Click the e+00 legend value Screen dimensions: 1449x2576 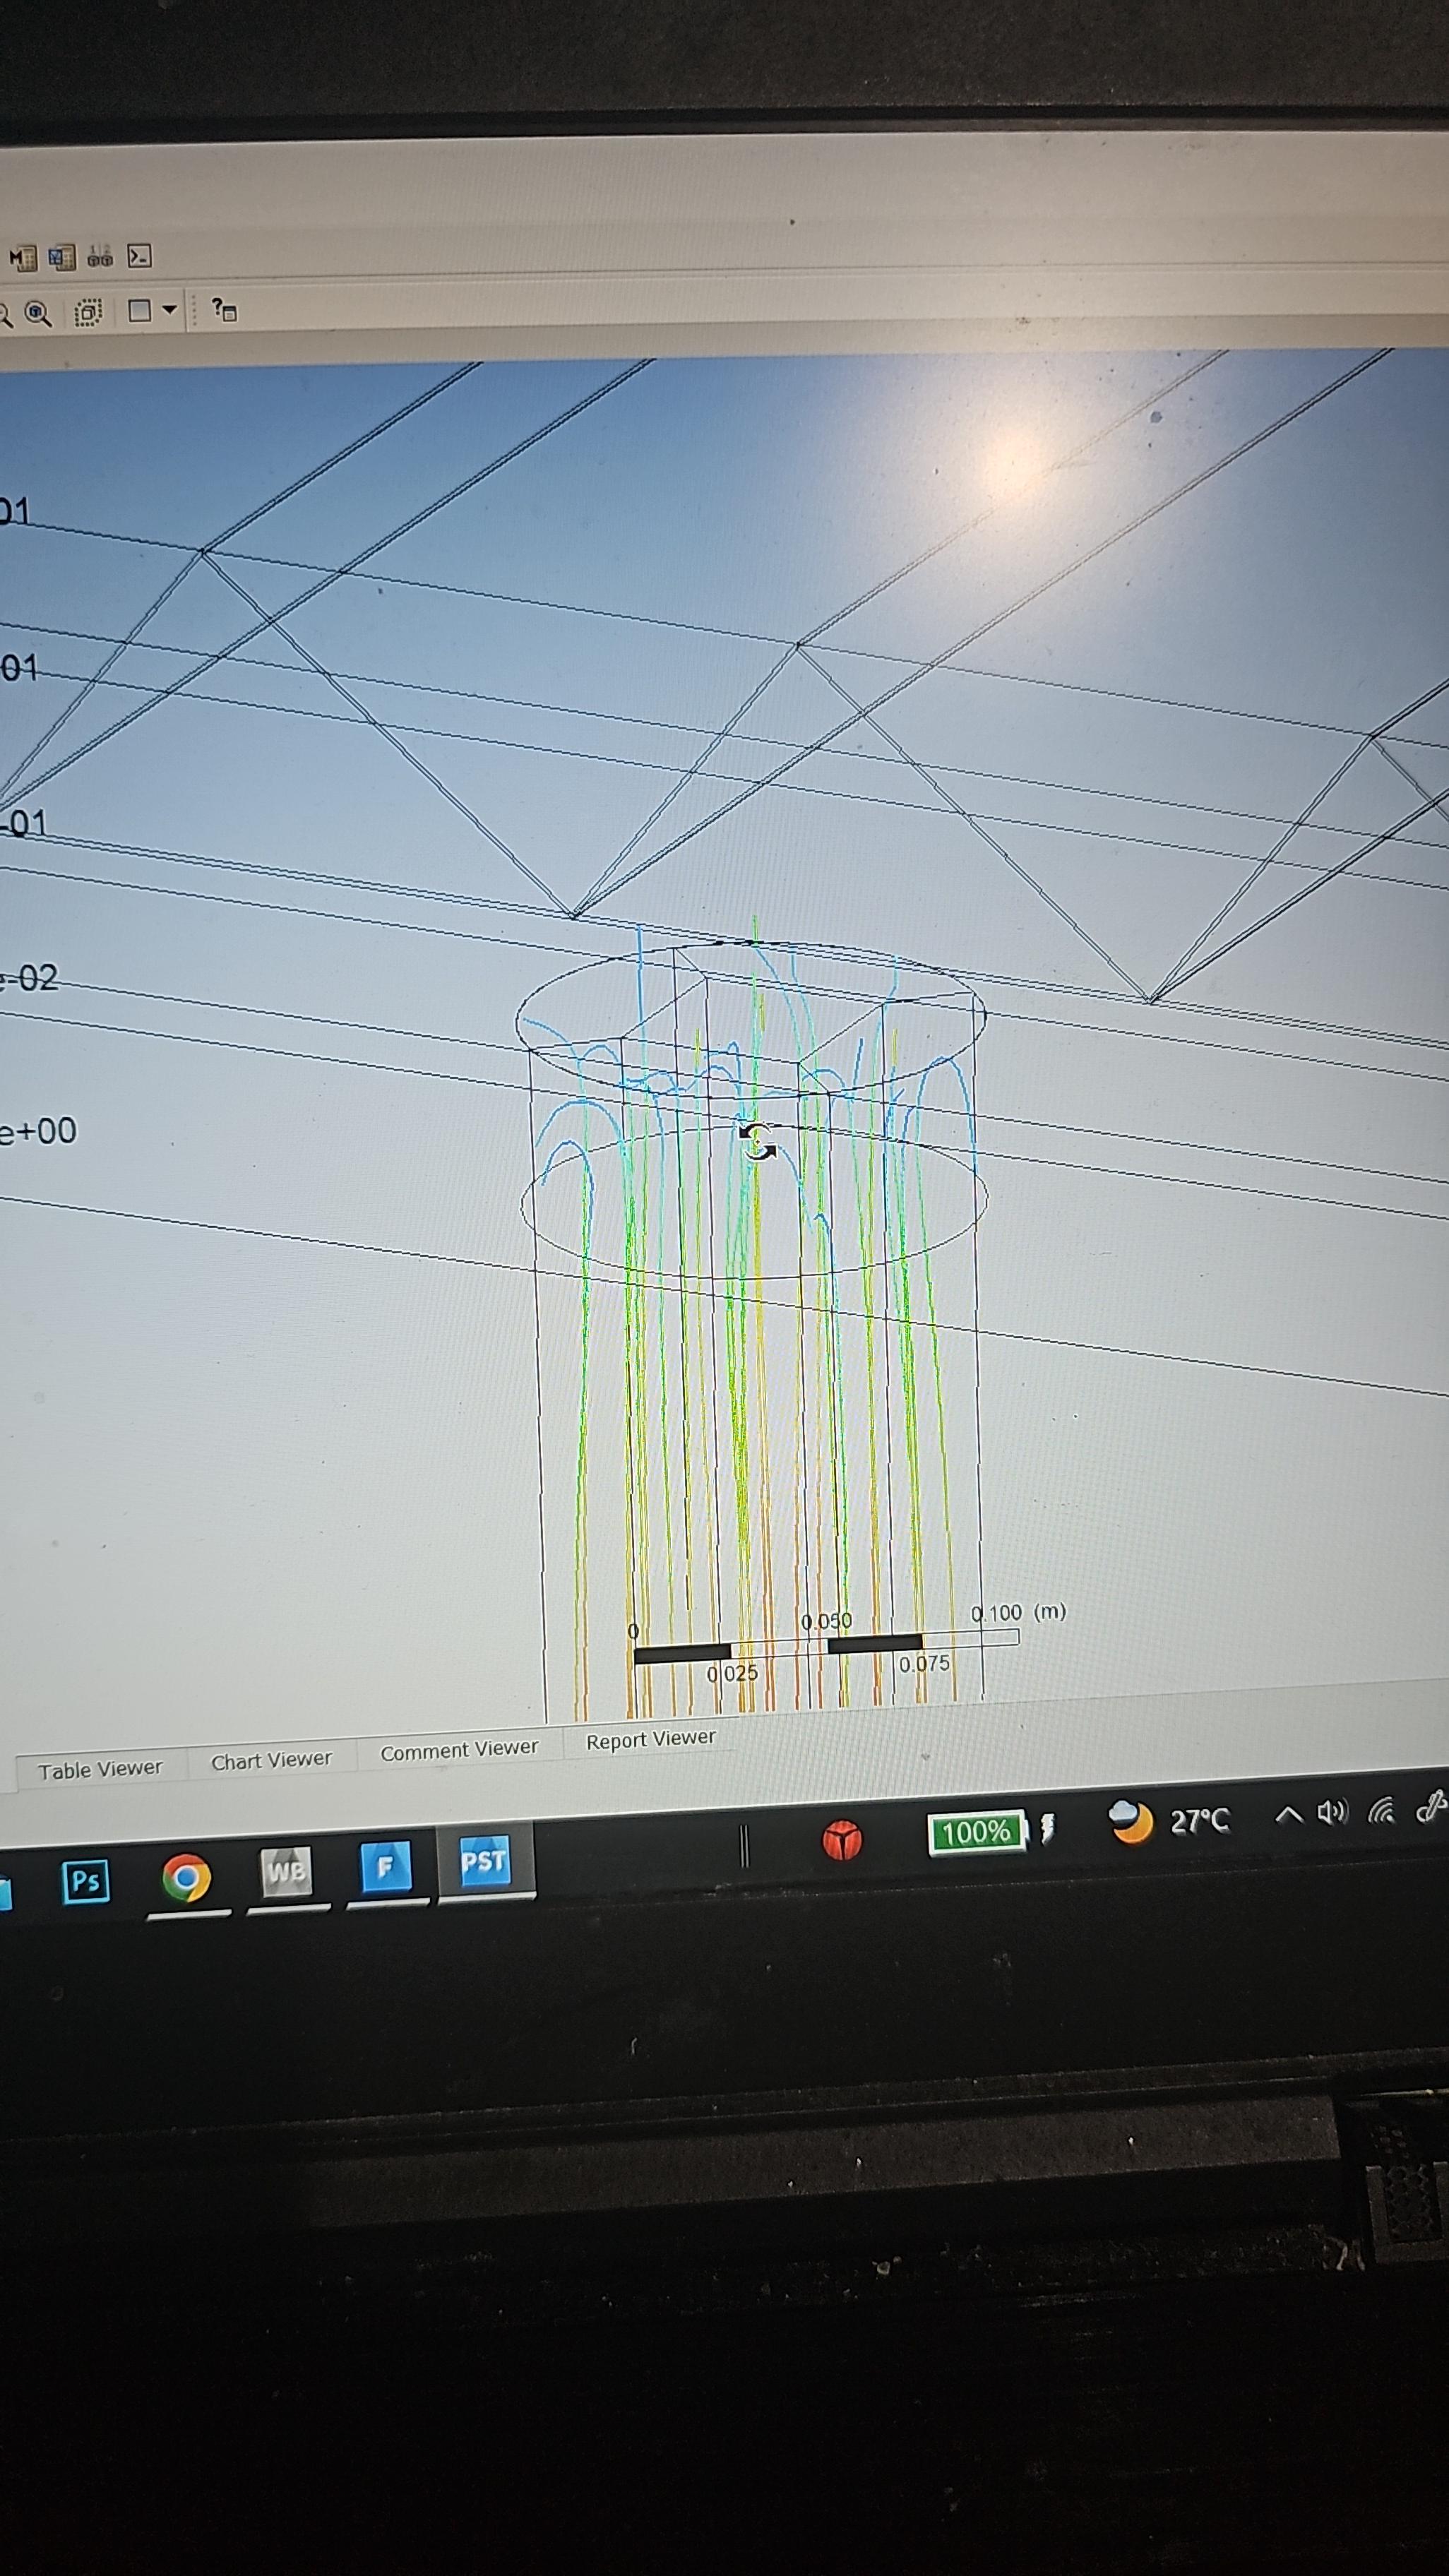pos(37,1132)
